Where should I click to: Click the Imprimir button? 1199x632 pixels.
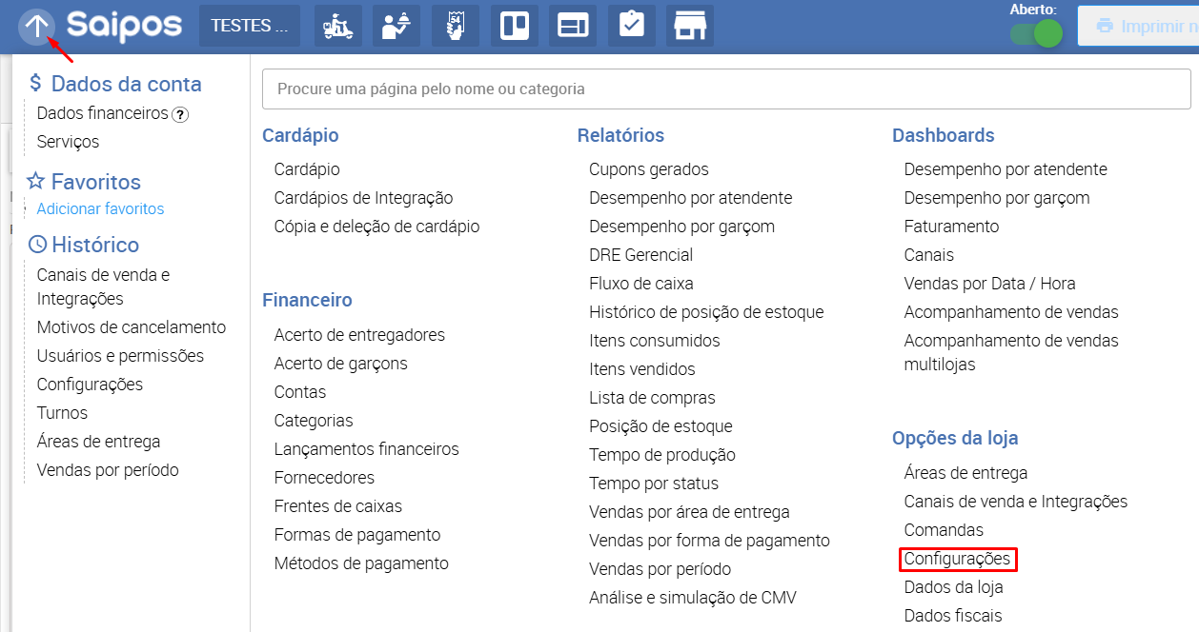click(x=1138, y=26)
